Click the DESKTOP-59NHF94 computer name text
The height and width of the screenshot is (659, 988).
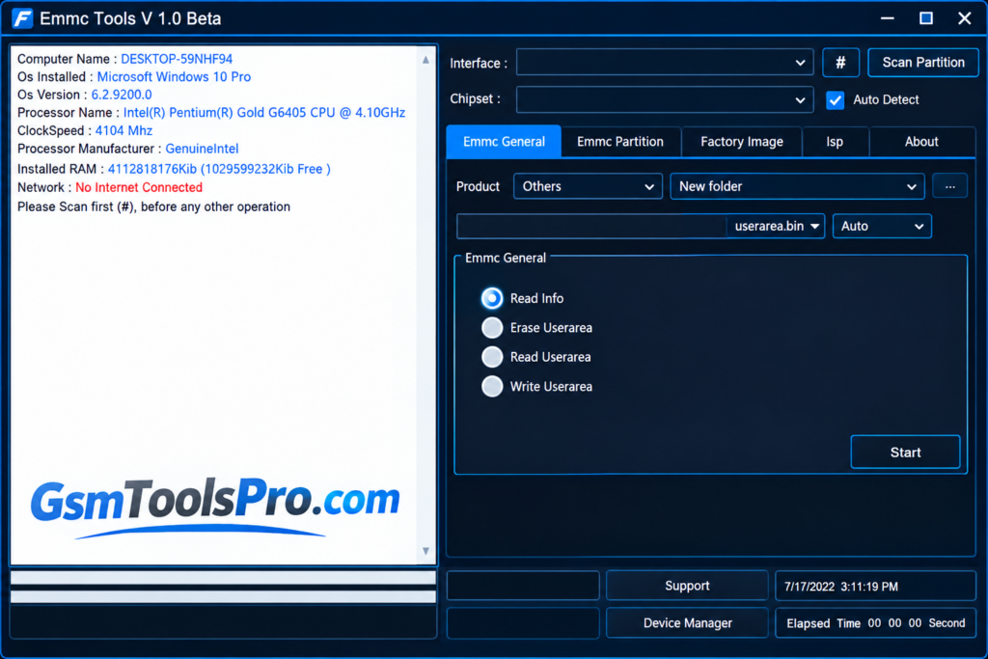pos(177,59)
